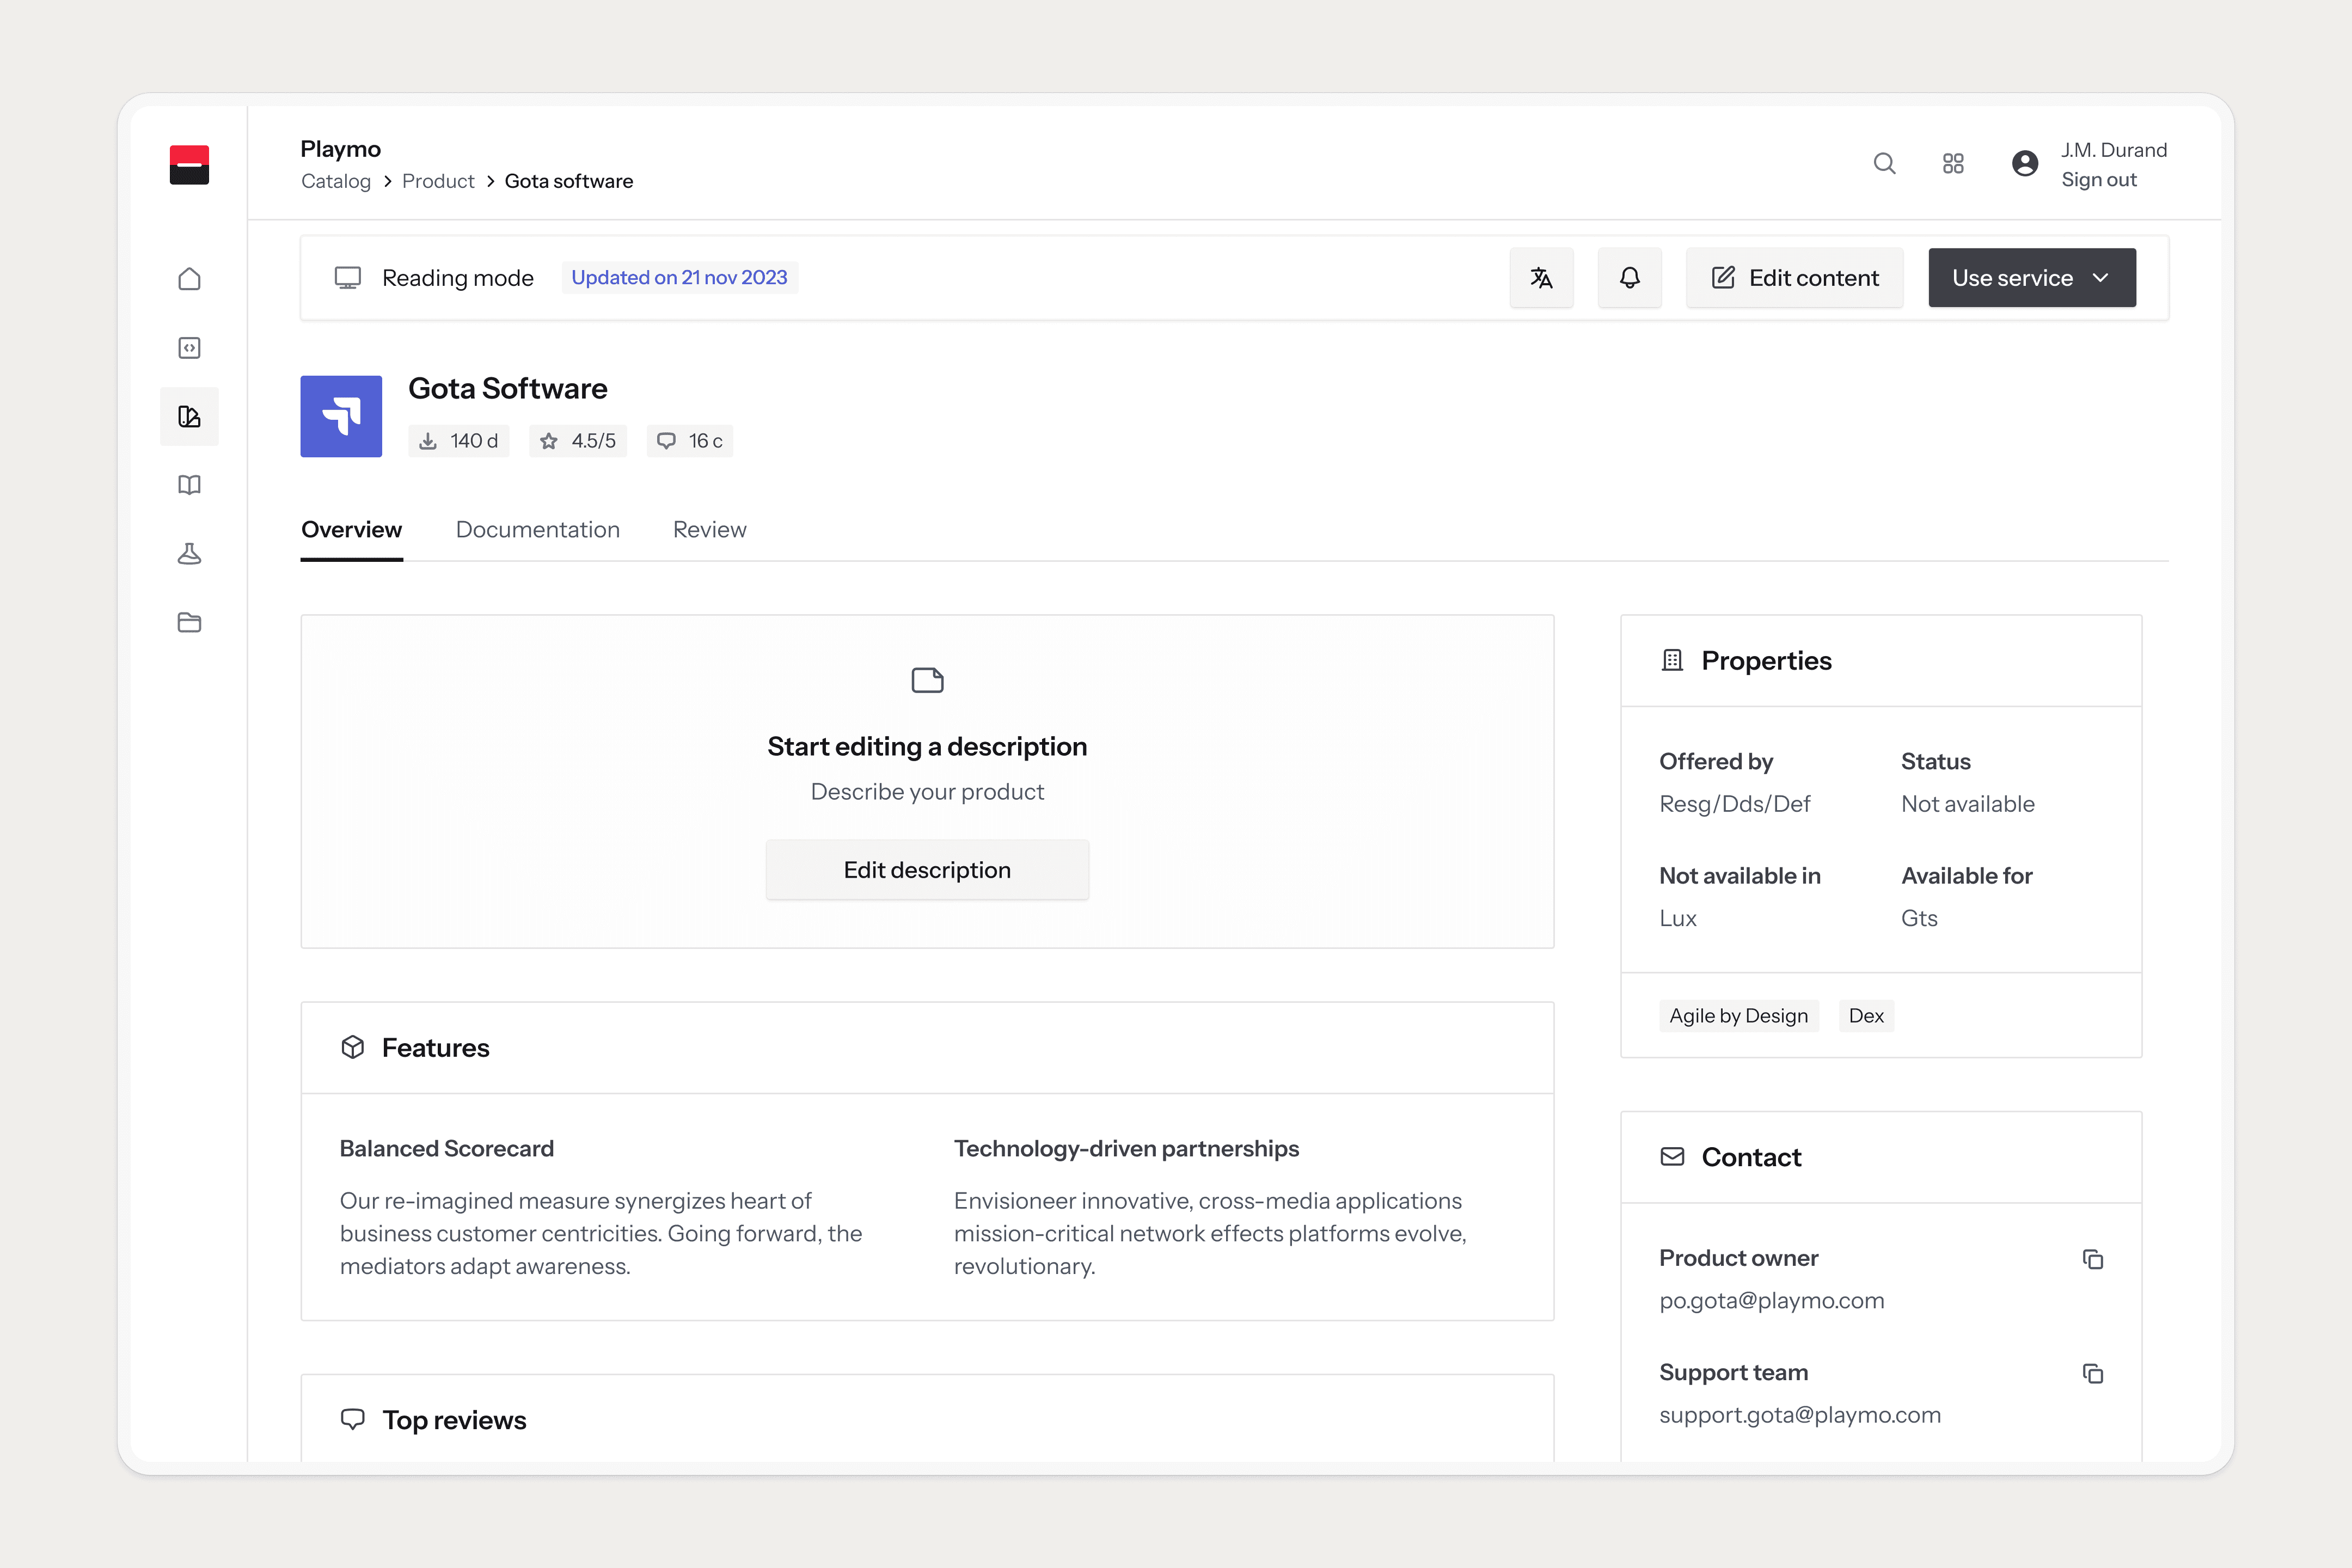Click the Features cube icon

click(353, 1048)
